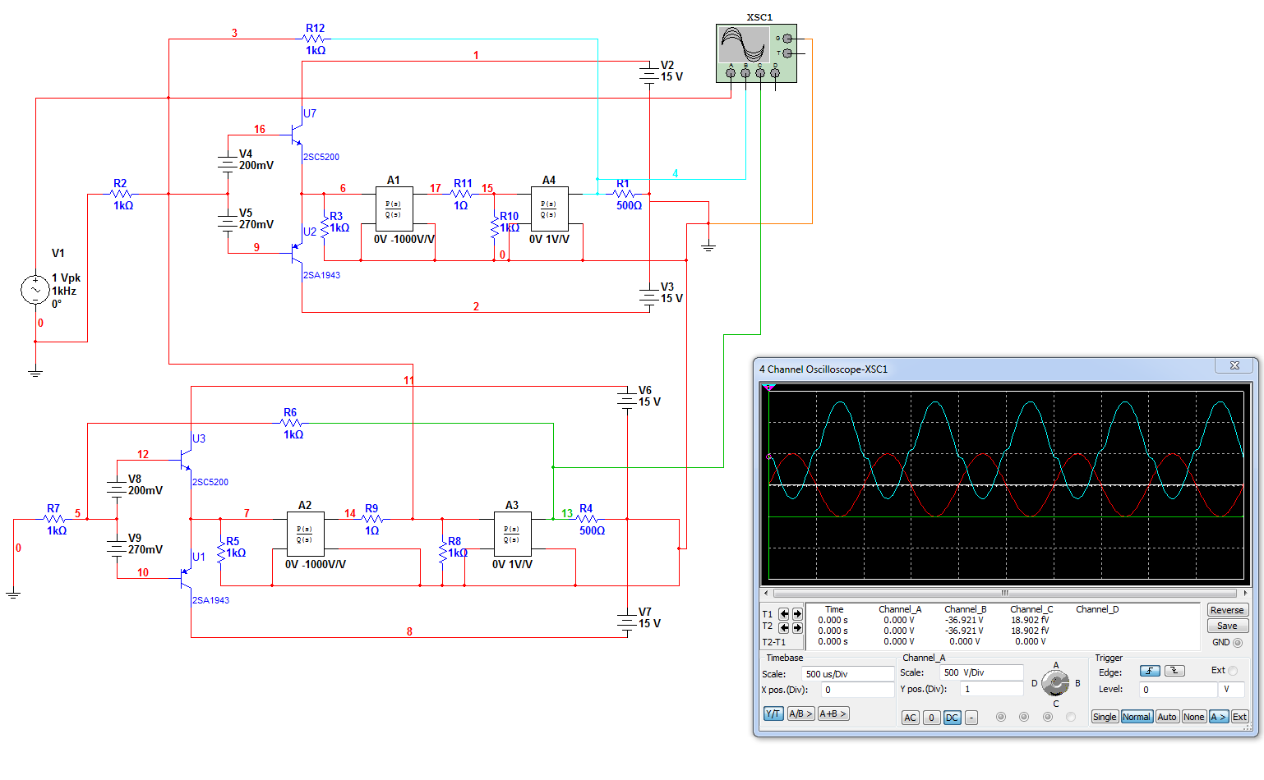Image resolution: width=1264 pixels, height=780 pixels.
Task: Select the V3 15 V battery
Action: pyautogui.click(x=649, y=297)
